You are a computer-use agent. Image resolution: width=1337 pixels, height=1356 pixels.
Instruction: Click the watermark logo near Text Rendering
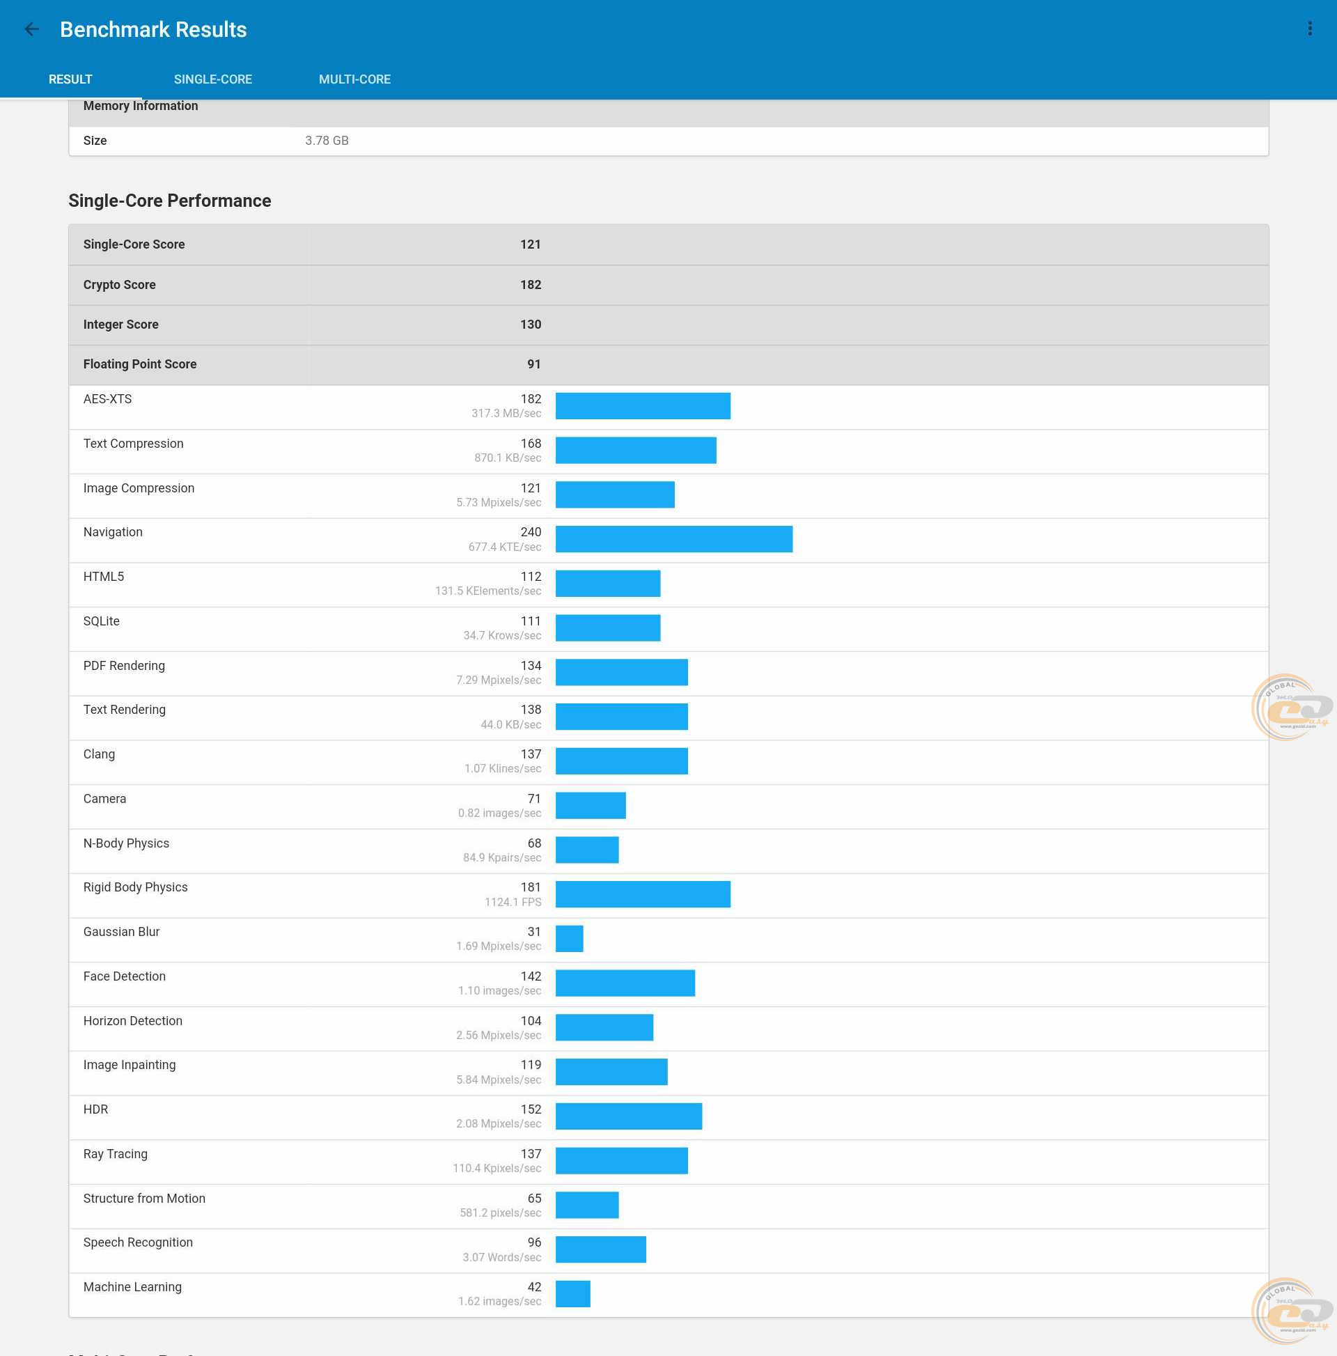1291,708
